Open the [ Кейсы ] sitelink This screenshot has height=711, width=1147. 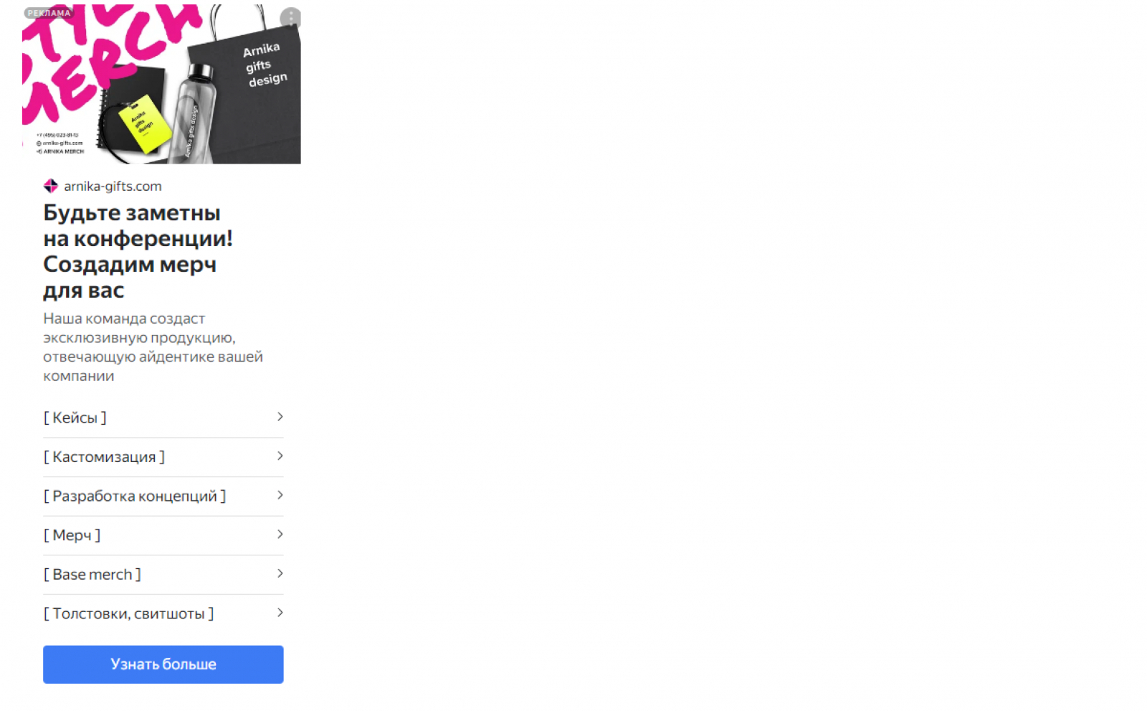click(163, 418)
